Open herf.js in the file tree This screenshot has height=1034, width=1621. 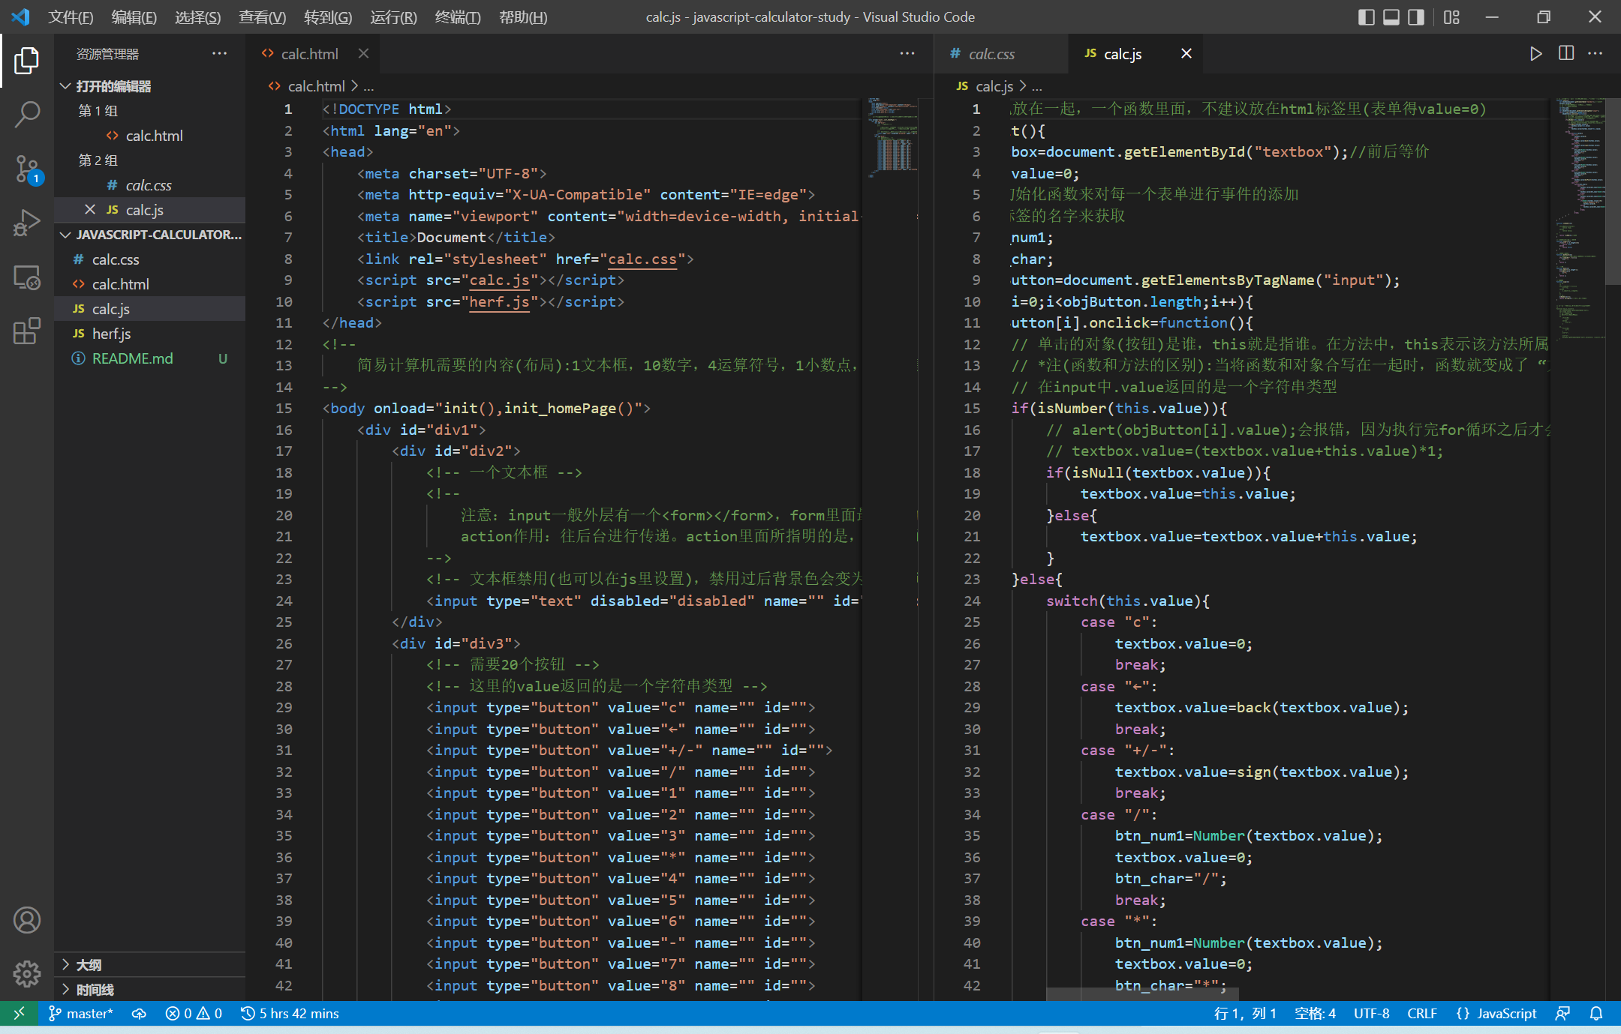pos(150,334)
